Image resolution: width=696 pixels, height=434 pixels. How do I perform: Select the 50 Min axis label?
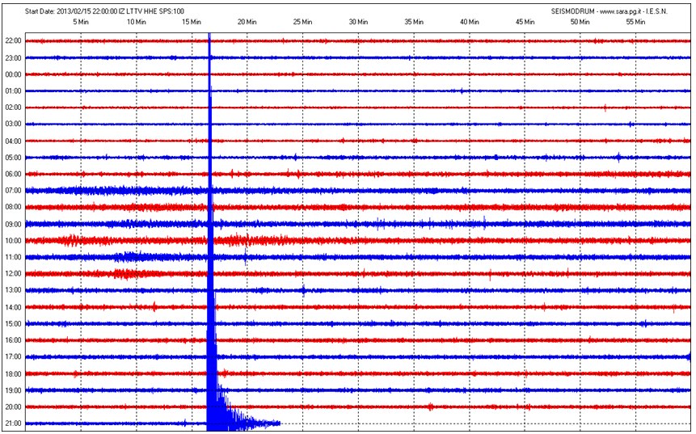580,22
